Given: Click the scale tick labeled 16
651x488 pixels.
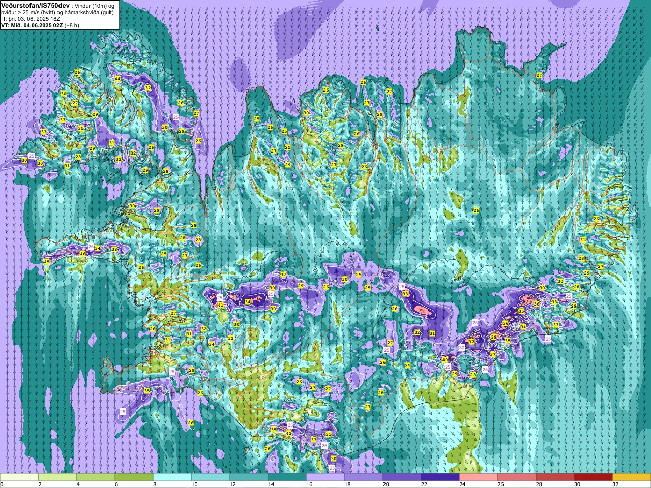Looking at the screenshot, I should point(309,484).
